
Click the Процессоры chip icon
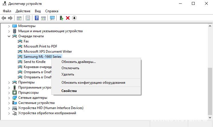15,93
